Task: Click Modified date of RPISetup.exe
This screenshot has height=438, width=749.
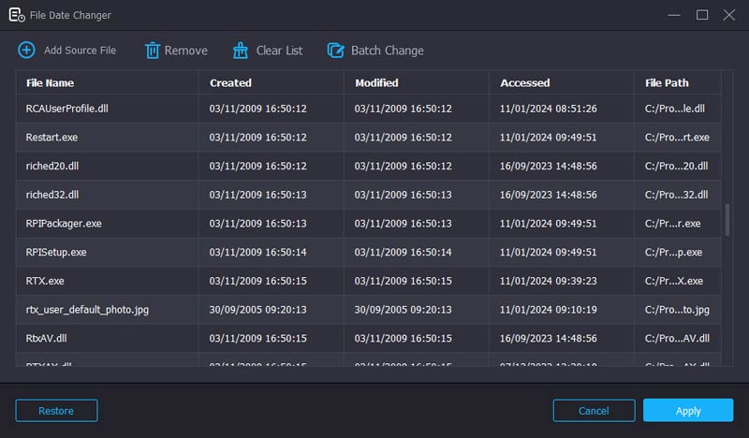Action: [x=404, y=252]
